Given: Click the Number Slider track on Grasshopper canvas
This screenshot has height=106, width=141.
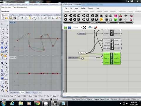Looking at the screenshot, I should coord(88,58).
